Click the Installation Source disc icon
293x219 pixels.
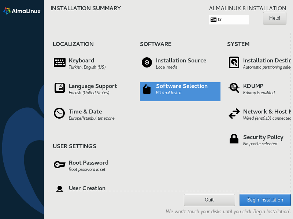147,62
